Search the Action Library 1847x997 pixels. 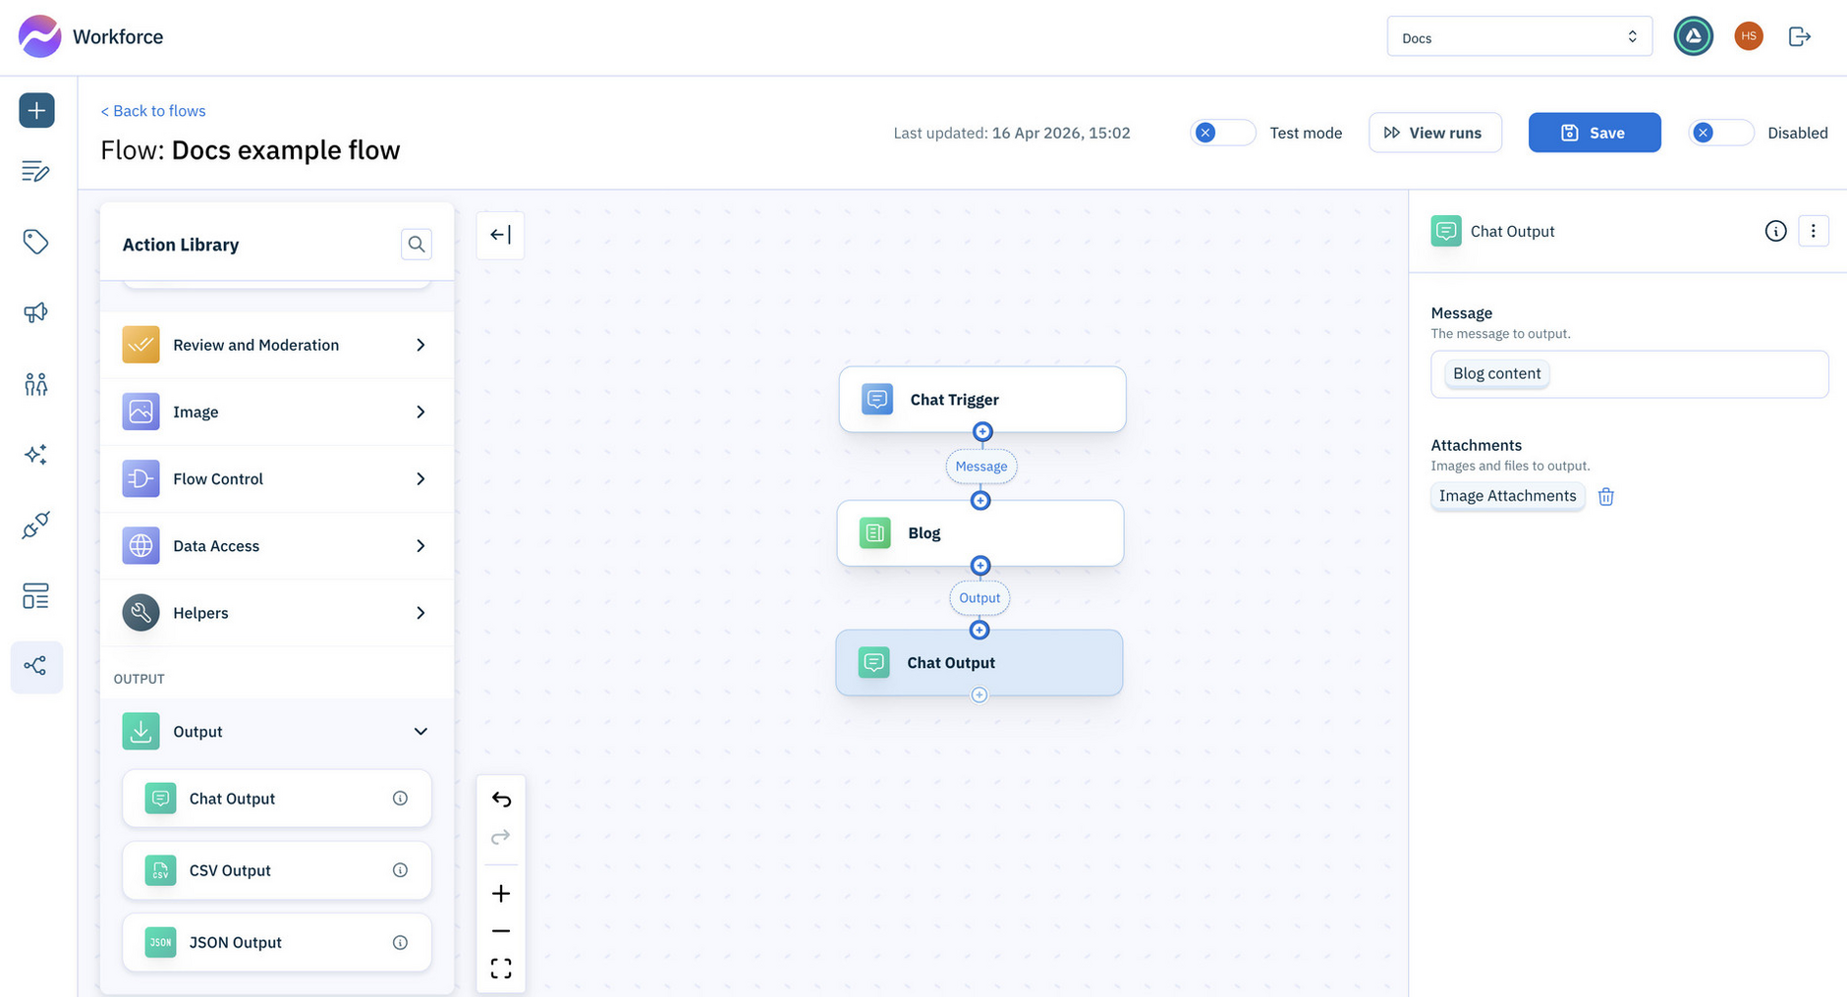point(417,244)
